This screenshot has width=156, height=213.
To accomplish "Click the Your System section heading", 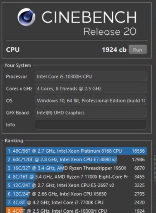I will point(18,65).
